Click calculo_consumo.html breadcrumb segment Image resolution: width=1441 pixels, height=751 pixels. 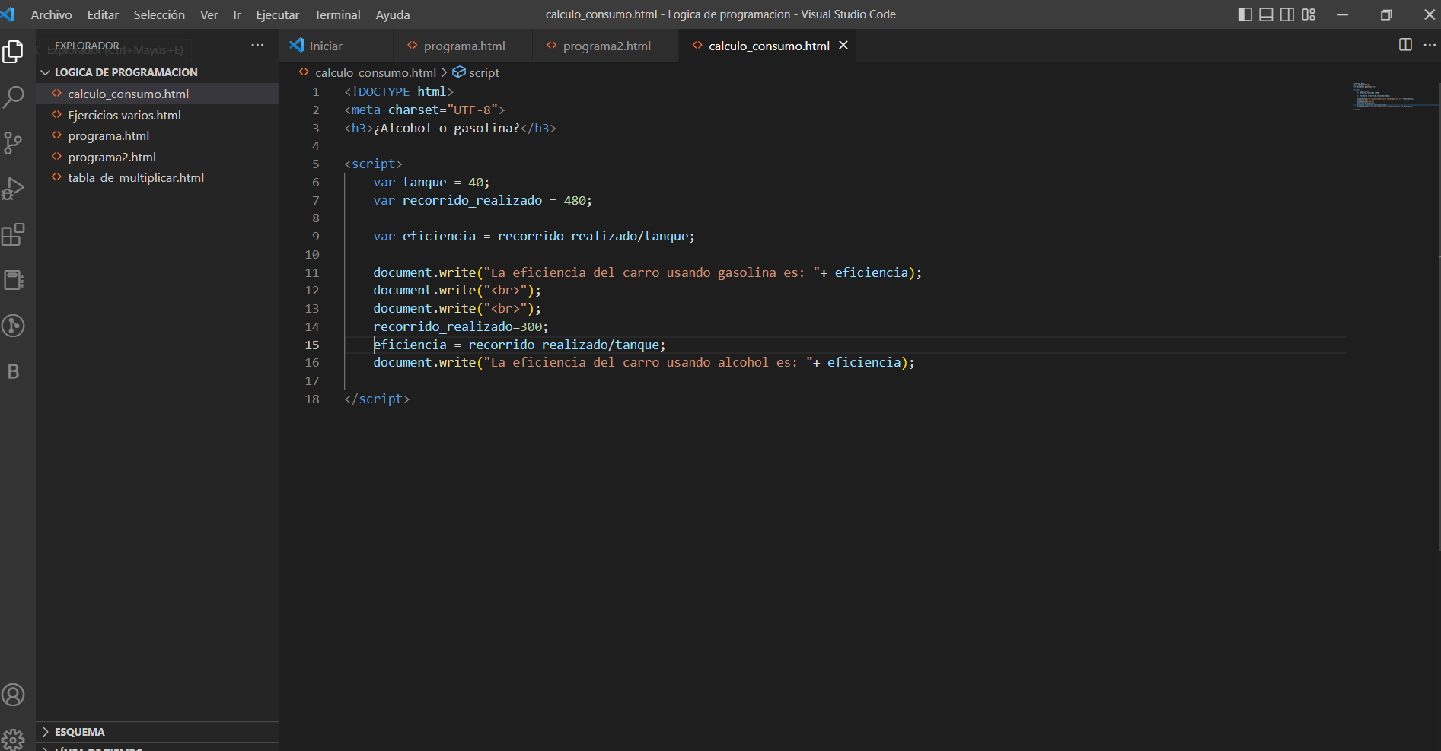click(375, 72)
